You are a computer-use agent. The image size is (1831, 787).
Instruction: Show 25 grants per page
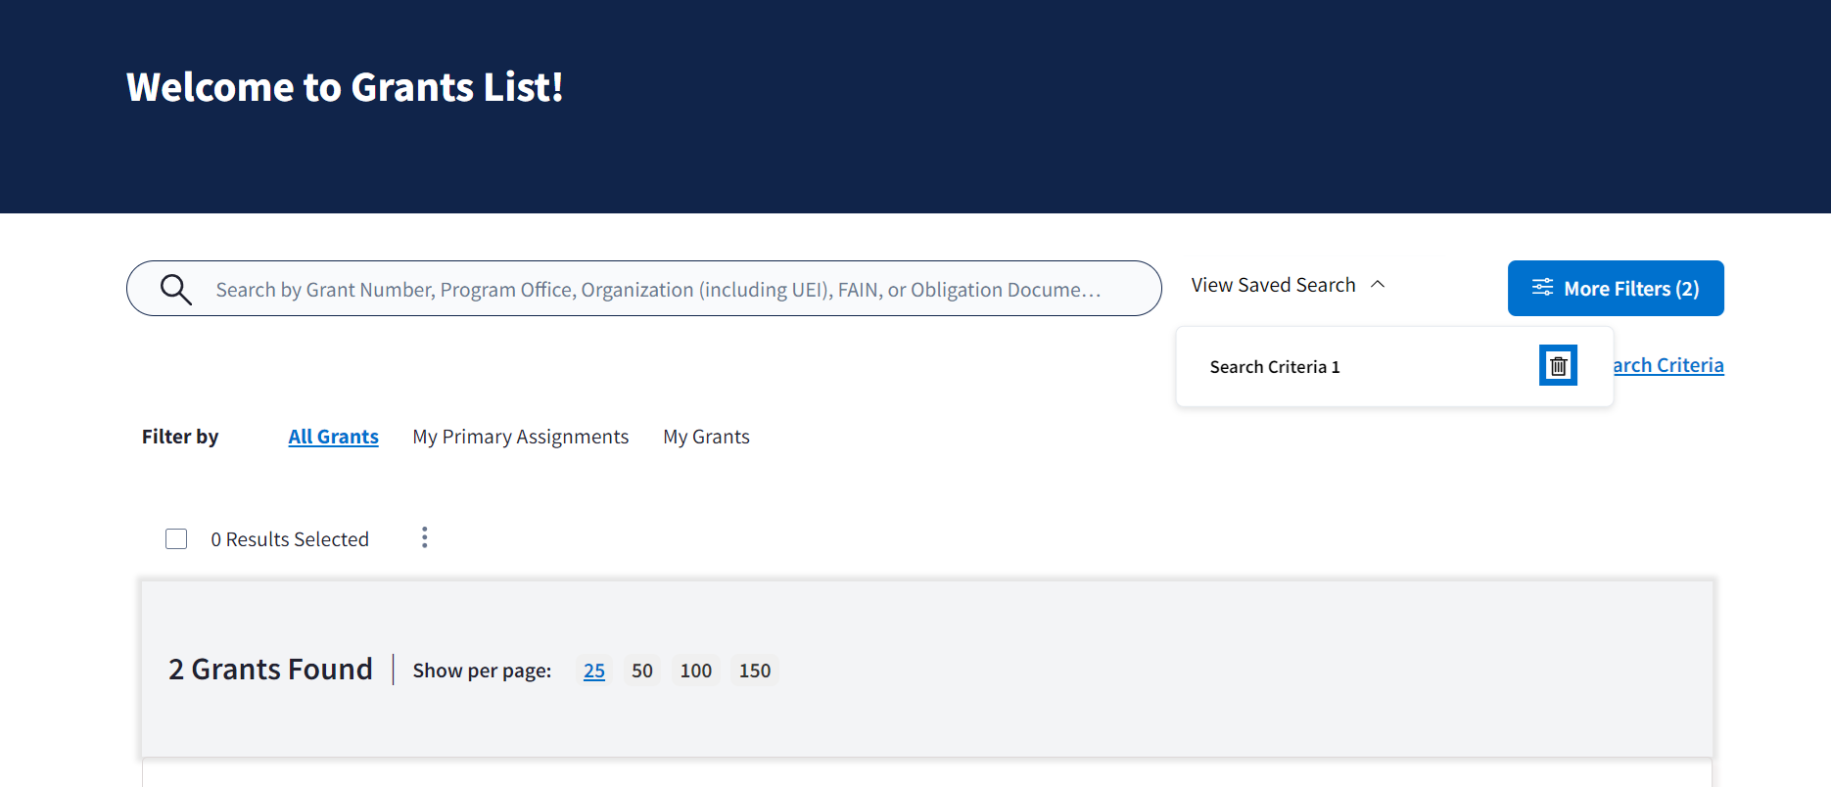593,671
